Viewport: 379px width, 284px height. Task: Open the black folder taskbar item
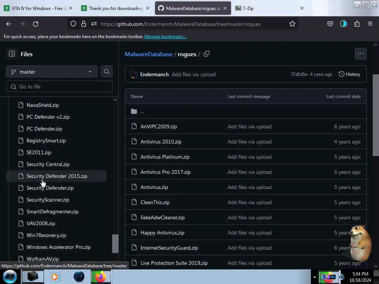pos(33,277)
